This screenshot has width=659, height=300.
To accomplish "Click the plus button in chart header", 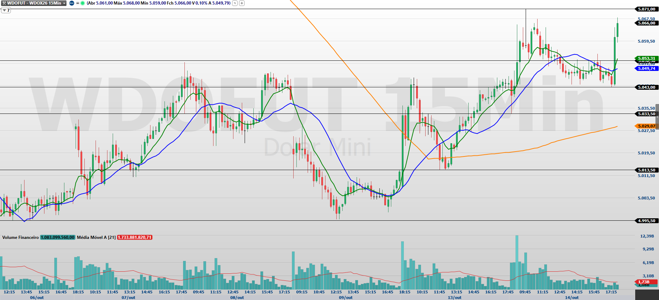I will 242,3.
